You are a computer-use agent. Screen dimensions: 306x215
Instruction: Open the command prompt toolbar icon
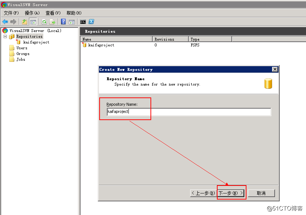(83, 22)
